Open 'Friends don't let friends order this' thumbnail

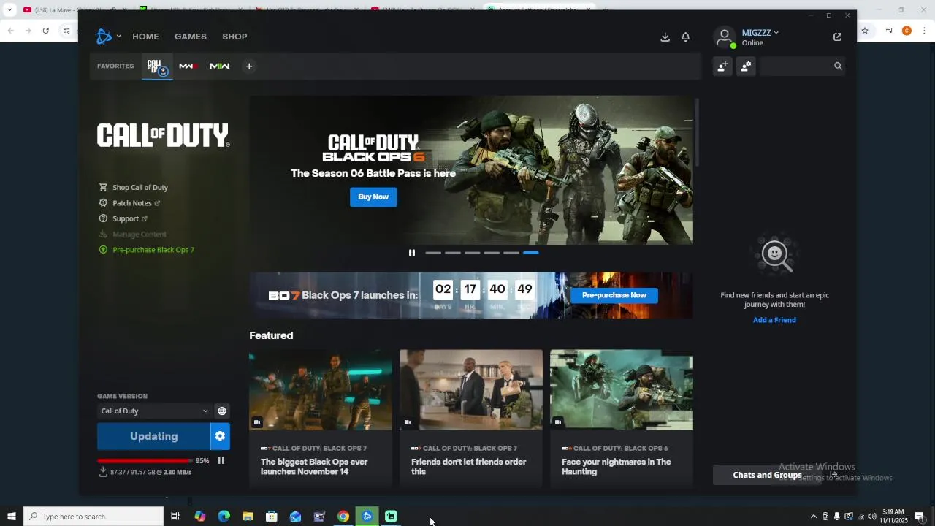[471, 389]
